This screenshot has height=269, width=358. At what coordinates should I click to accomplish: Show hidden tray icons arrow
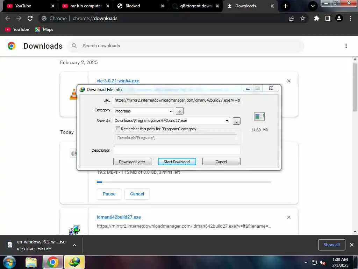306,262
